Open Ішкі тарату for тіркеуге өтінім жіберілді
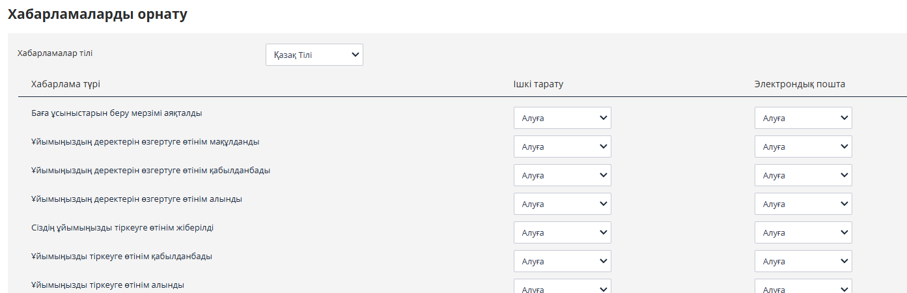The image size is (907, 293). click(562, 232)
